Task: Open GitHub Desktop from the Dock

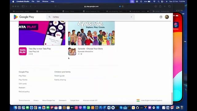Action: pyautogui.click(x=137, y=108)
